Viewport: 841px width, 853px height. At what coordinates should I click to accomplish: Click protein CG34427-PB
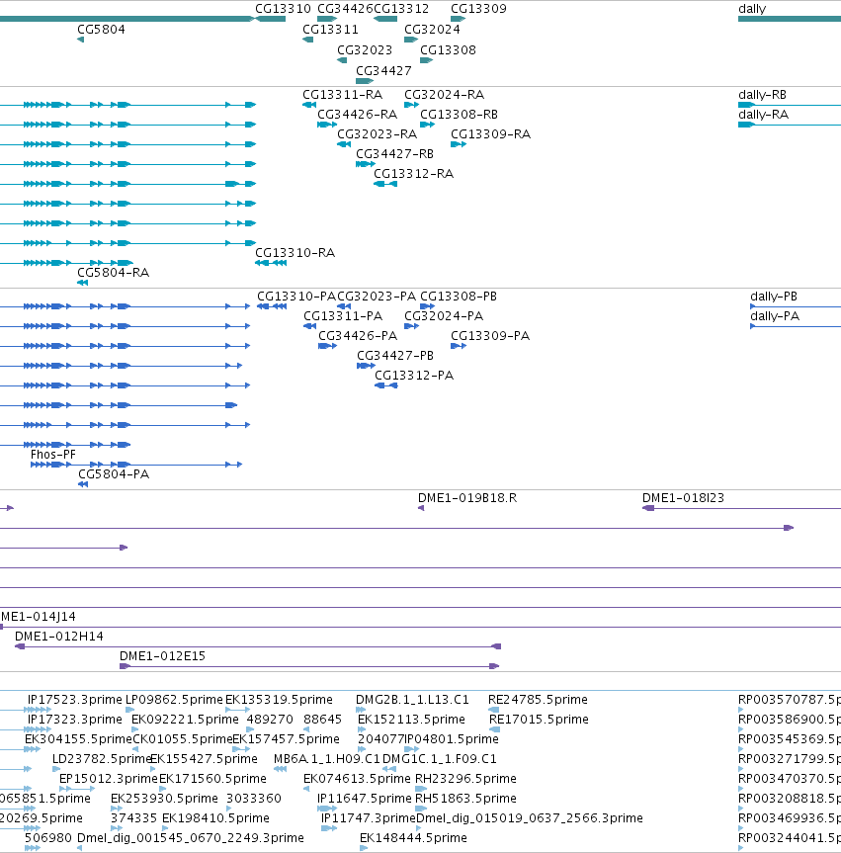395,355
